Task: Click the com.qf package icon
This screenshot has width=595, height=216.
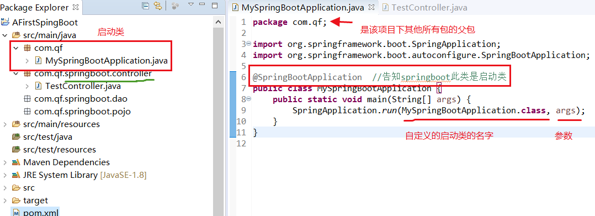Action: 27,48
